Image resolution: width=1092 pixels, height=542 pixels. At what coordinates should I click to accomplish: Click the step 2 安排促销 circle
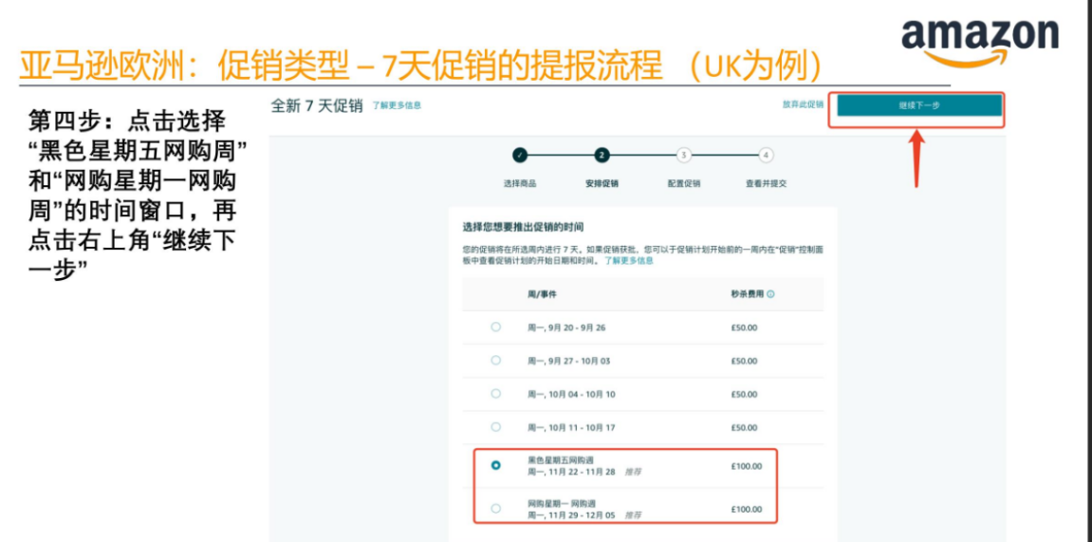tap(602, 155)
